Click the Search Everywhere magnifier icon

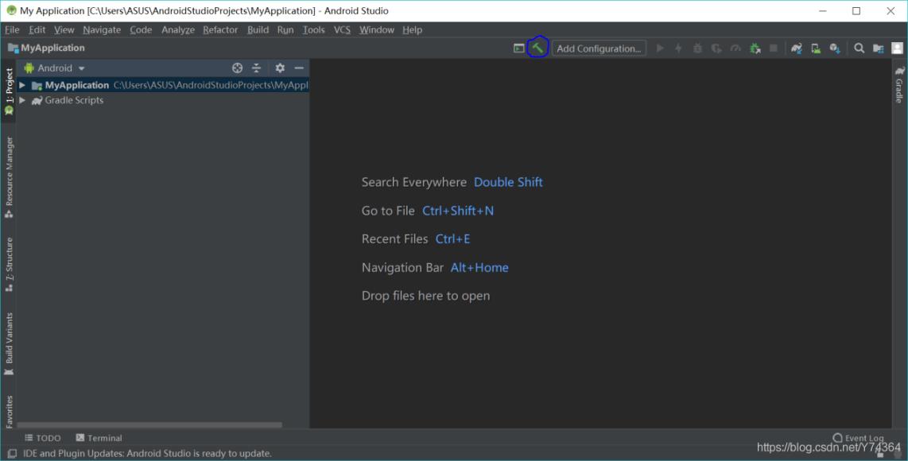(859, 48)
